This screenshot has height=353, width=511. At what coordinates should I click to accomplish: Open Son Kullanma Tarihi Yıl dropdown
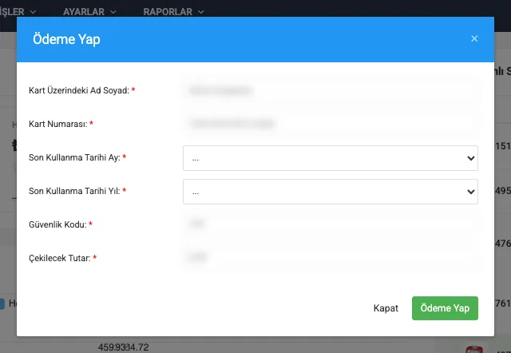(330, 192)
